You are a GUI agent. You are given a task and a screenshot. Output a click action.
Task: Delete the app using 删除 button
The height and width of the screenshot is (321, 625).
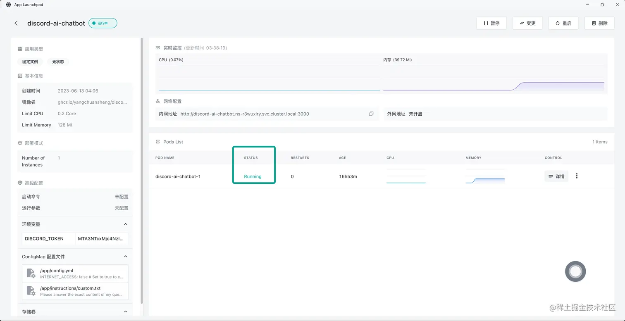click(599, 23)
